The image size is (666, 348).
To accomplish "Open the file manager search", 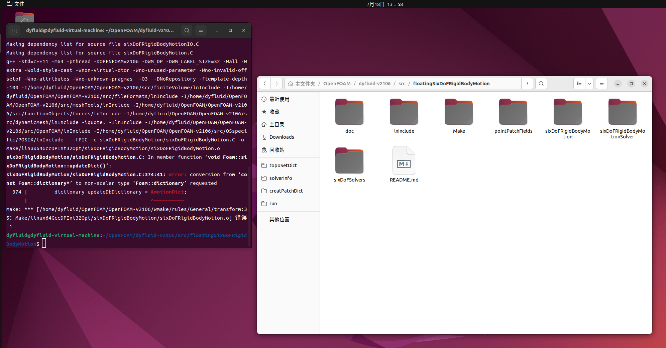I will coord(541,84).
